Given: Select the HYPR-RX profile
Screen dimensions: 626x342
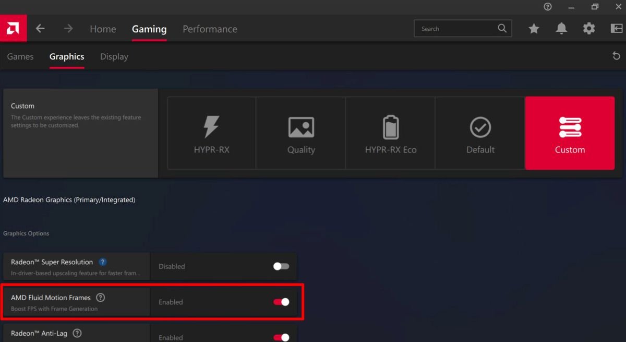Looking at the screenshot, I should (x=211, y=133).
